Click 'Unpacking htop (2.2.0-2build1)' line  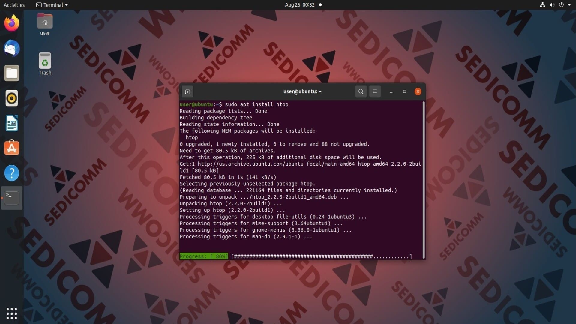[x=231, y=203]
